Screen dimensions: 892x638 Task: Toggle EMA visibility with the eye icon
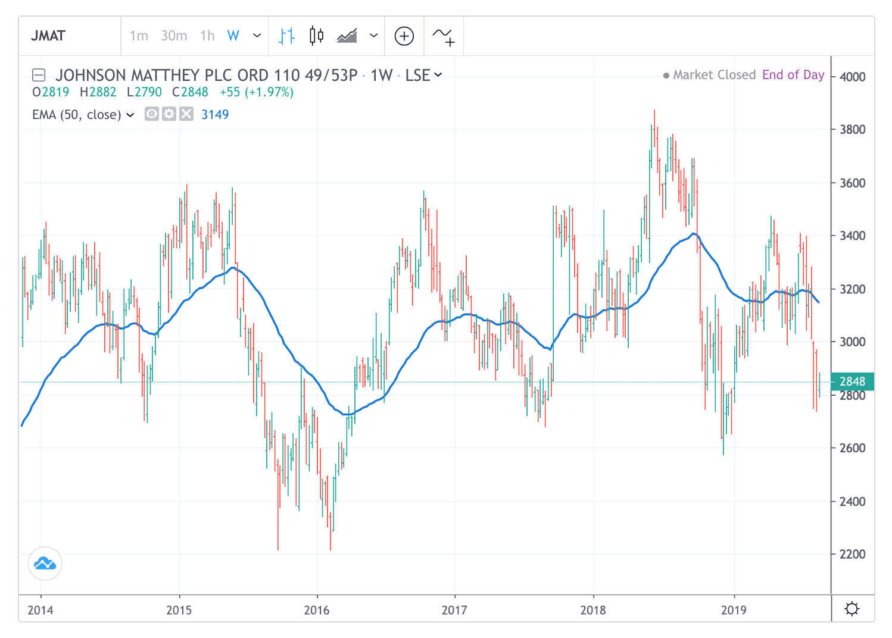coord(152,114)
